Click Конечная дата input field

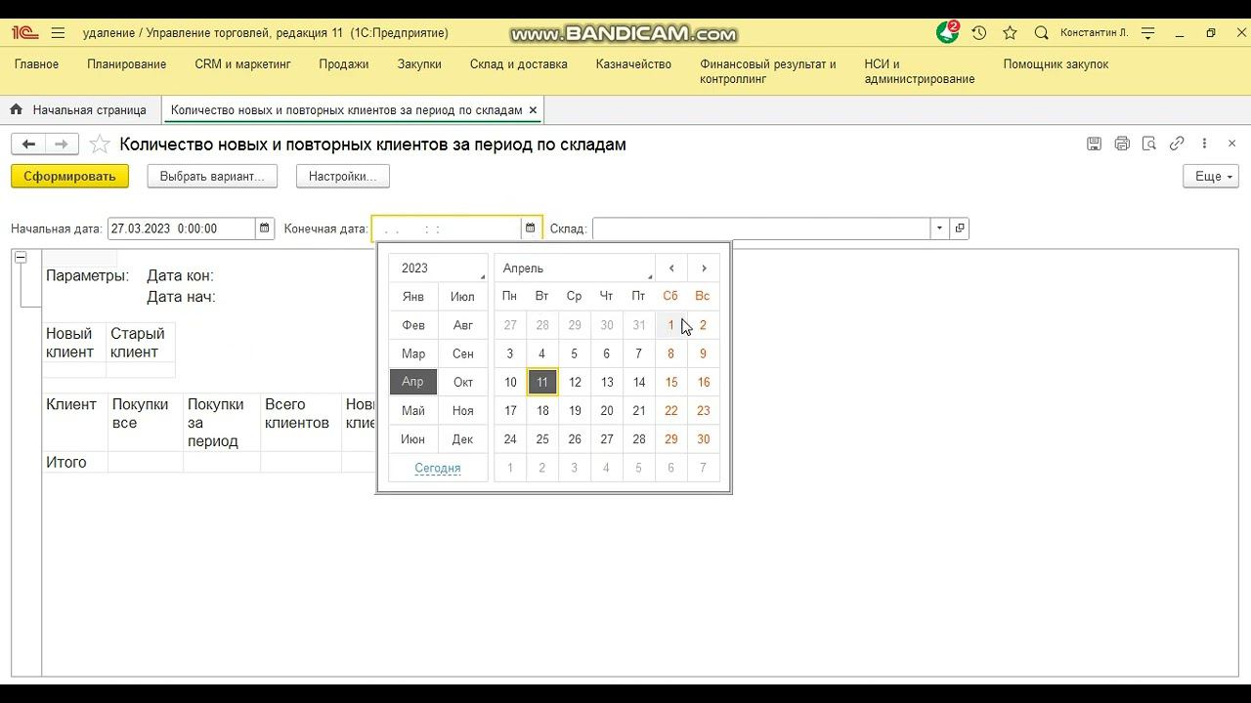pyautogui.click(x=447, y=228)
